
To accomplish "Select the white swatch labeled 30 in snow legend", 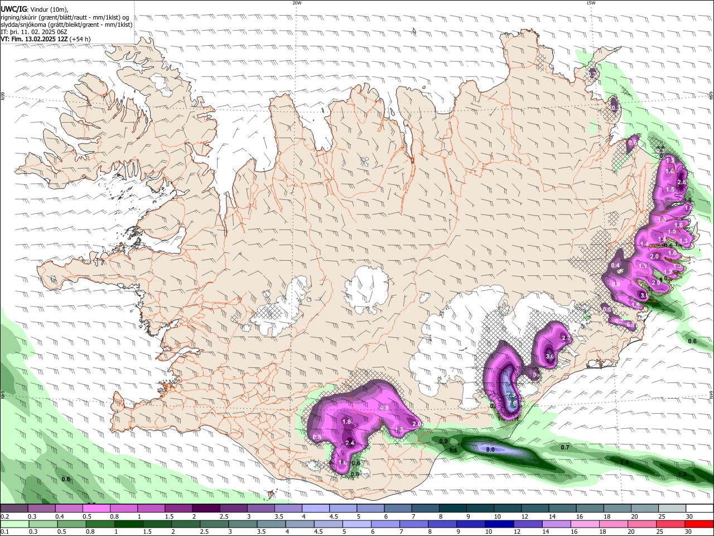I will pos(699,509).
